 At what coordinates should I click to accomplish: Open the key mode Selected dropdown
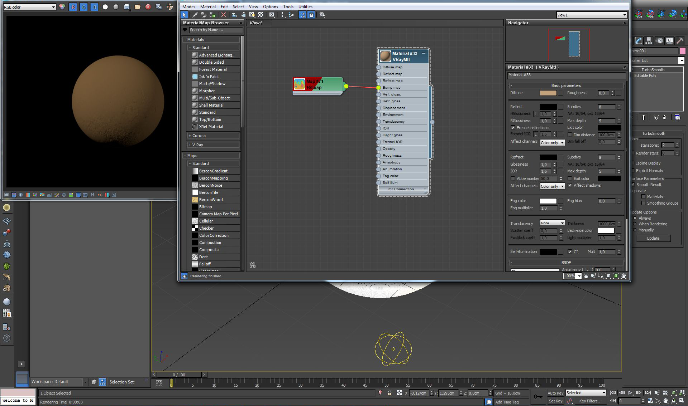[586, 392]
